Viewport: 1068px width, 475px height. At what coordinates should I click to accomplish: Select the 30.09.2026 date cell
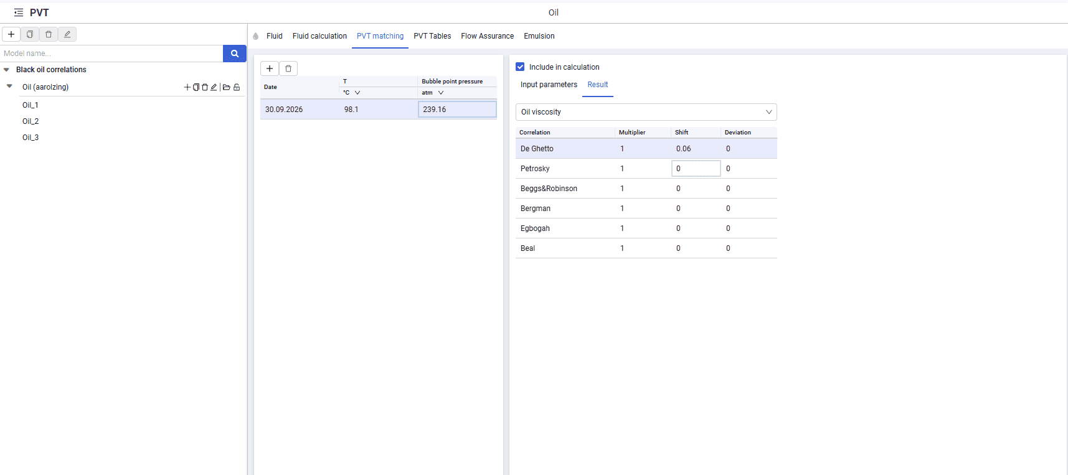pyautogui.click(x=300, y=110)
